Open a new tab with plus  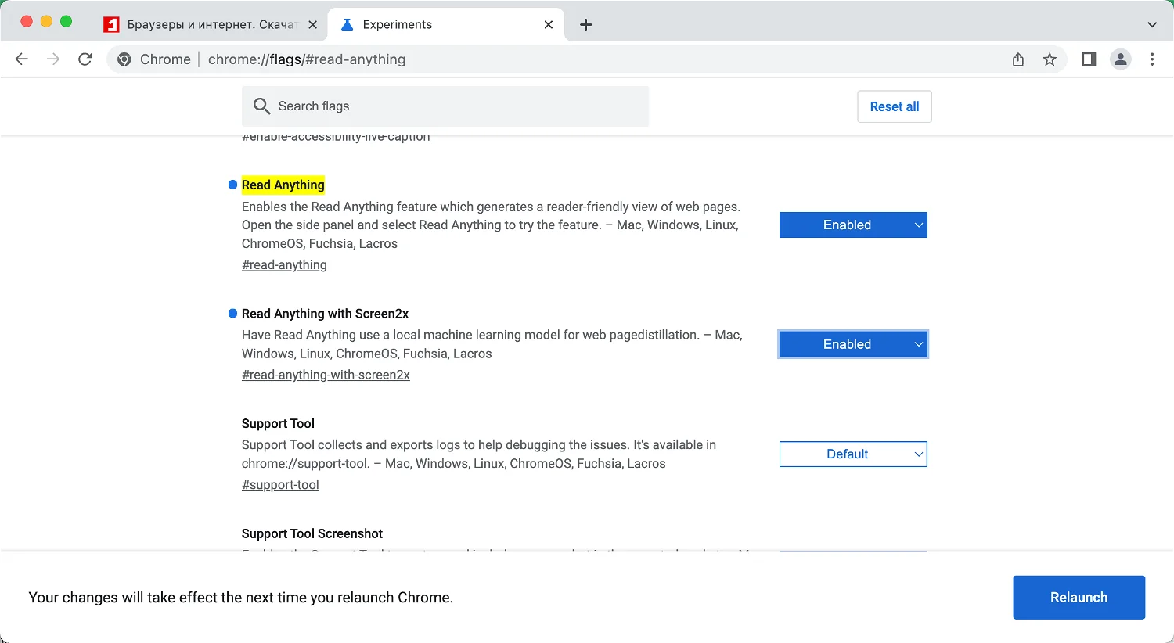585,25
